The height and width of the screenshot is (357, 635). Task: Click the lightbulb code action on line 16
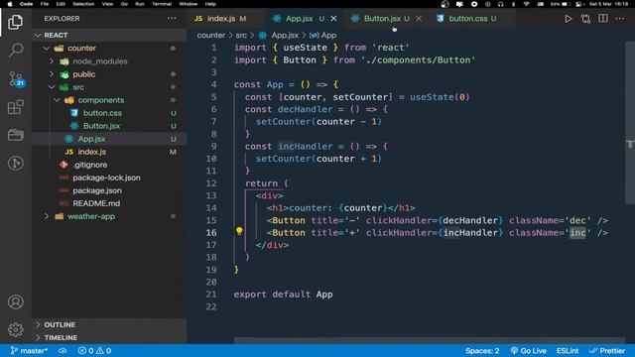click(x=239, y=231)
